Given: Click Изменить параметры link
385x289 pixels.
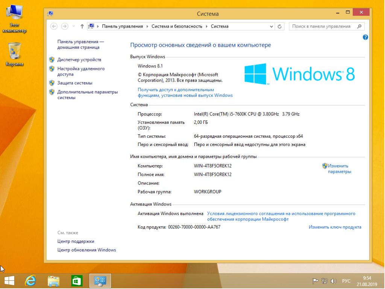Looking at the screenshot, I should pos(340,169).
